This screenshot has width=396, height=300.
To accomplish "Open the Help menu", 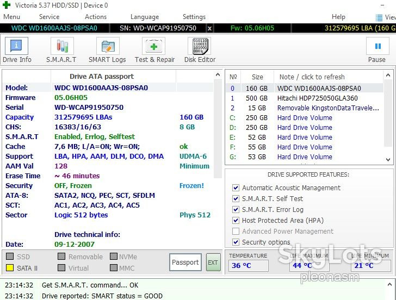I will (338, 17).
